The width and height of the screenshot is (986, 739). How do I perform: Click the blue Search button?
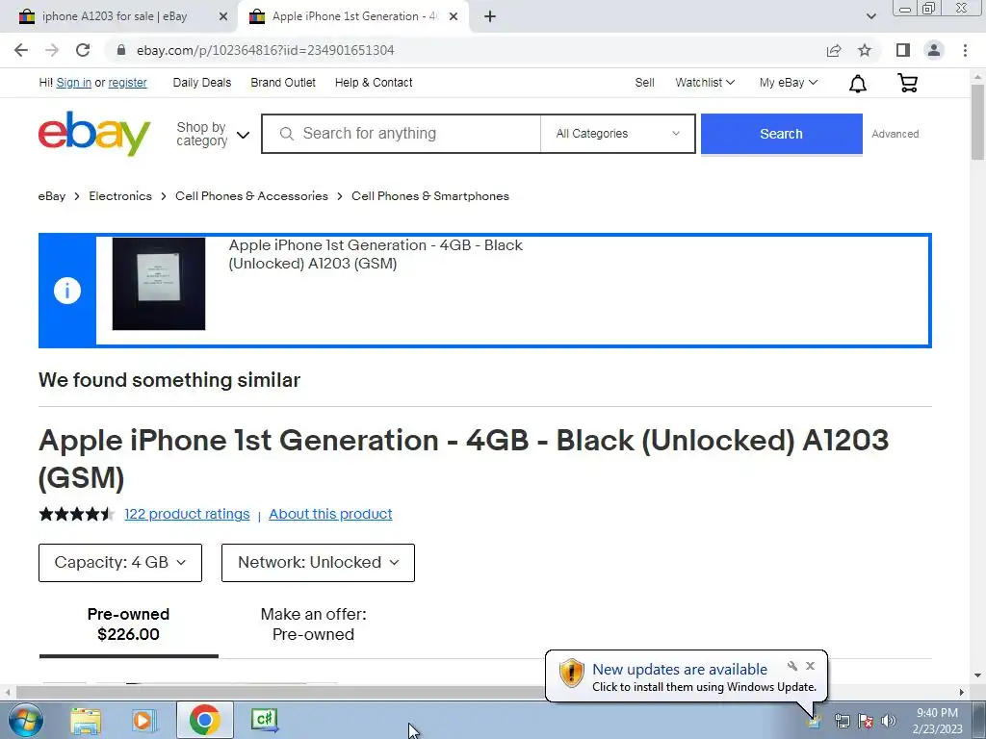coord(782,133)
